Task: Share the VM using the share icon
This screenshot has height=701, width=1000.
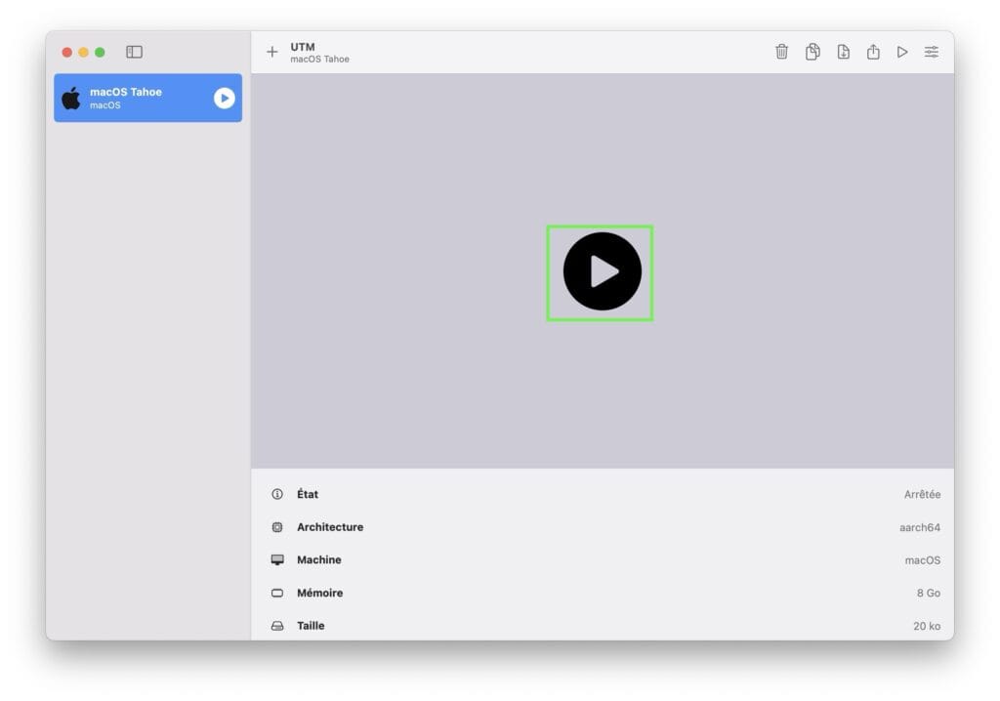Action: tap(872, 52)
